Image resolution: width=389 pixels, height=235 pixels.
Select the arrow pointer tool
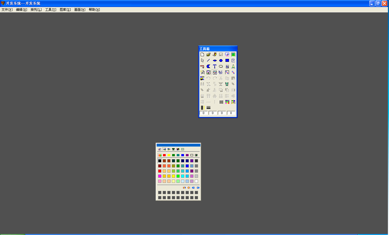click(202, 60)
